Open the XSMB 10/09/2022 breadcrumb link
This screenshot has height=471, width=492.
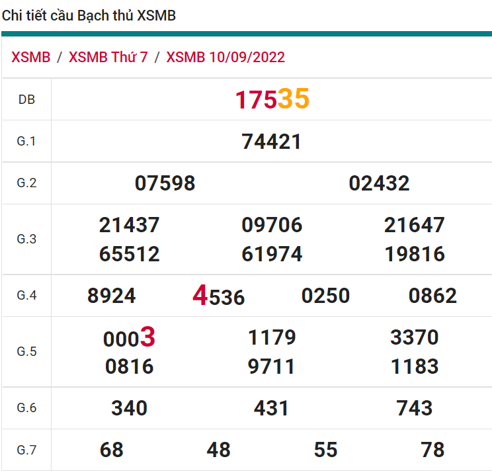225,57
